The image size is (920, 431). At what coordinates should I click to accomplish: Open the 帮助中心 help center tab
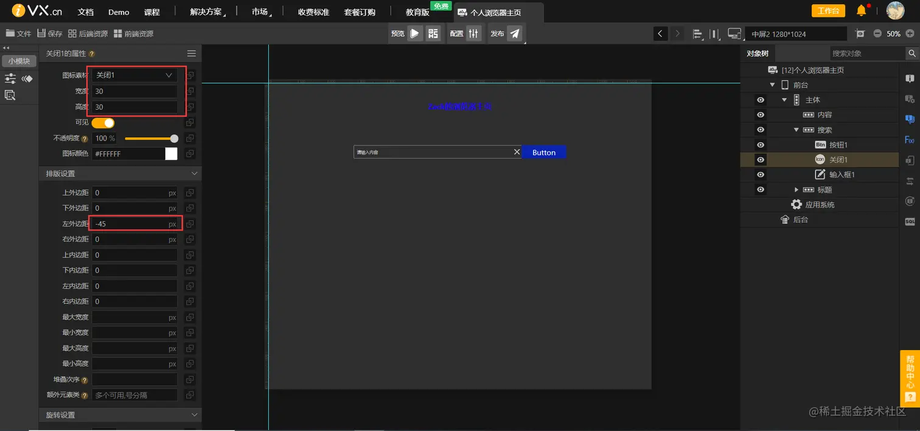(x=910, y=378)
